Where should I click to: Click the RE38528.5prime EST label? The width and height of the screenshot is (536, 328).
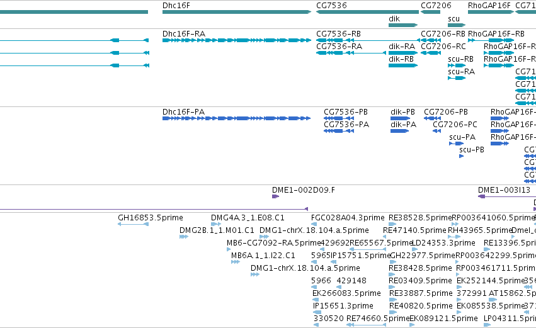pyautogui.click(x=421, y=218)
